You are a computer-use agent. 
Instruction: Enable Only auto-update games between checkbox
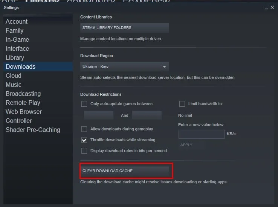[84, 104]
